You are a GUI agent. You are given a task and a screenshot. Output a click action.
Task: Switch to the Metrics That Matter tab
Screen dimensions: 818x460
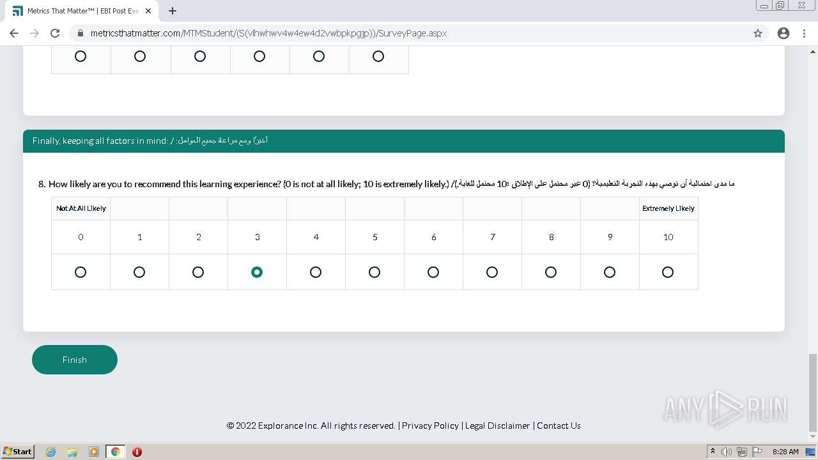pyautogui.click(x=80, y=11)
